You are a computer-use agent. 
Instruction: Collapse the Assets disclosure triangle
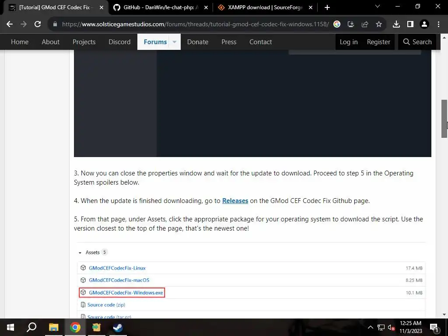pos(80,252)
